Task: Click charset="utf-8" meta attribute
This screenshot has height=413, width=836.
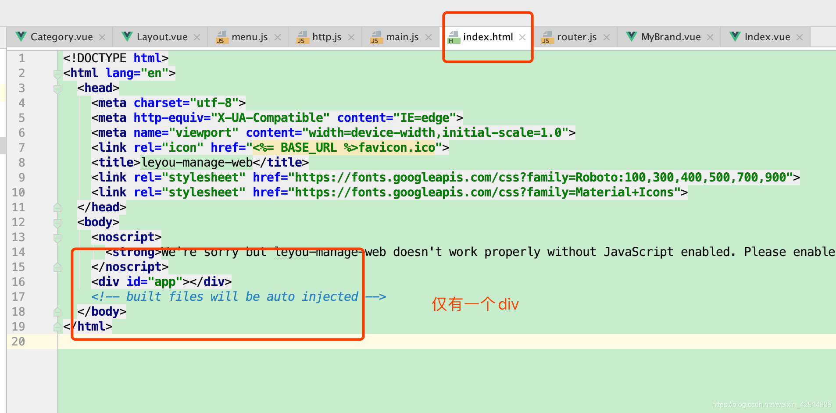Action: 186,103
